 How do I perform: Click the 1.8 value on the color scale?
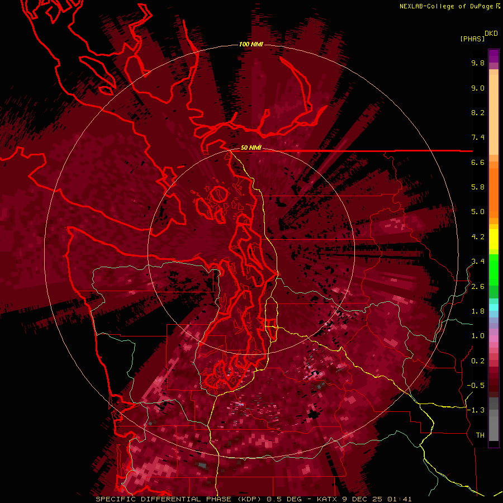pyautogui.click(x=478, y=311)
